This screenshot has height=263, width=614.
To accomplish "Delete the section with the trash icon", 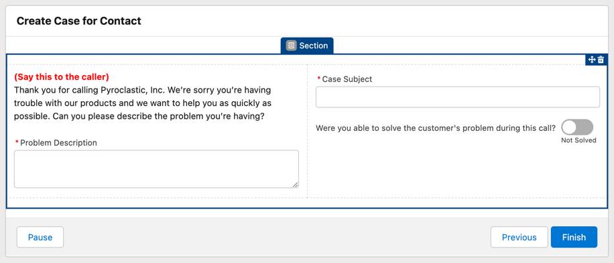I will pyautogui.click(x=601, y=60).
